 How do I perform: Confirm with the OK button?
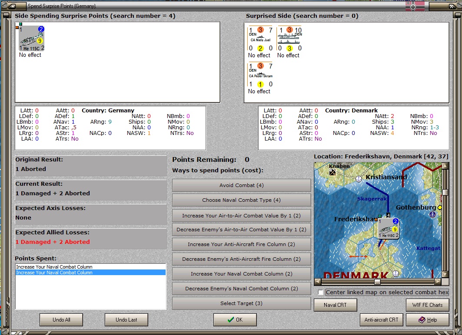tap(235, 320)
